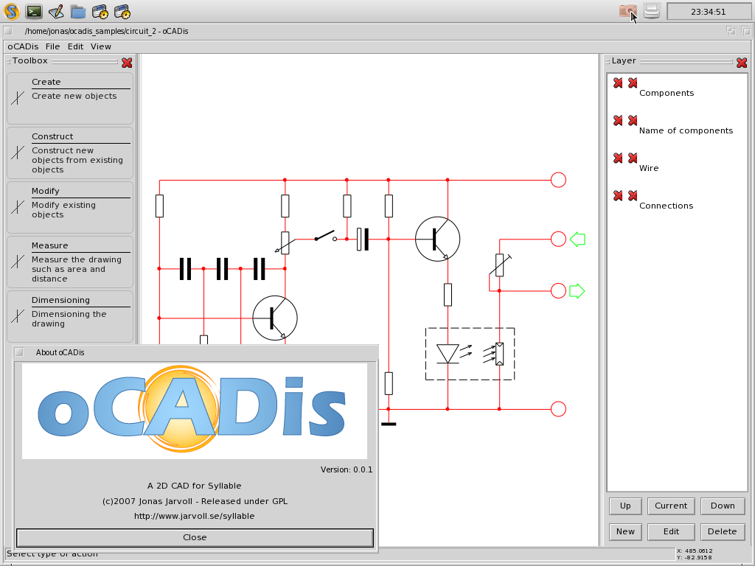
Task: Click the slashed-line icon beside Create
Action: [x=18, y=98]
